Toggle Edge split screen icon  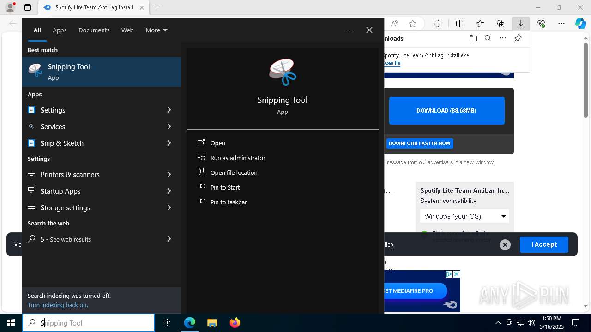459,24
